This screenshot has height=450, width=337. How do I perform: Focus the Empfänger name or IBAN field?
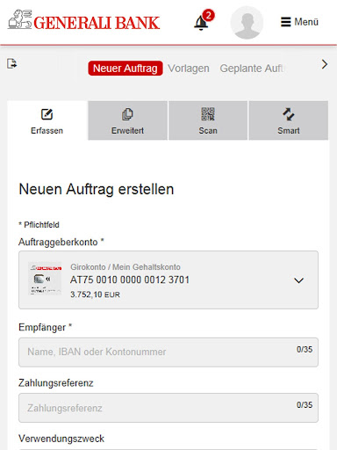tap(168, 352)
